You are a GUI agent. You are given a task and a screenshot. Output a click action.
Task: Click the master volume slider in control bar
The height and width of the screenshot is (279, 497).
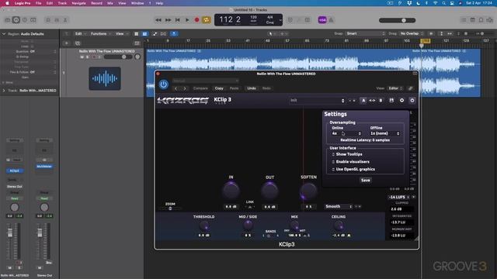tap(397, 20)
